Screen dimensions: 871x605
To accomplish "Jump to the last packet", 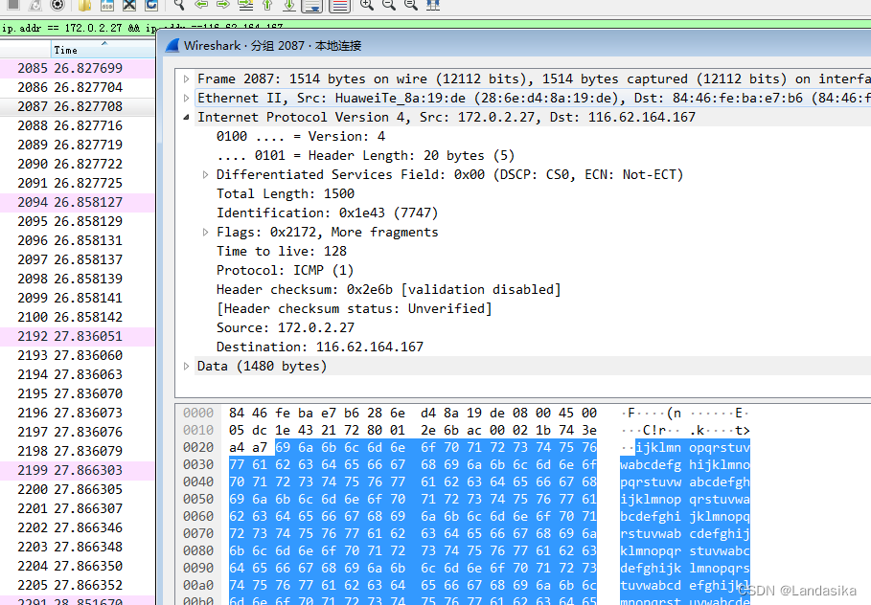I will click(289, 5).
